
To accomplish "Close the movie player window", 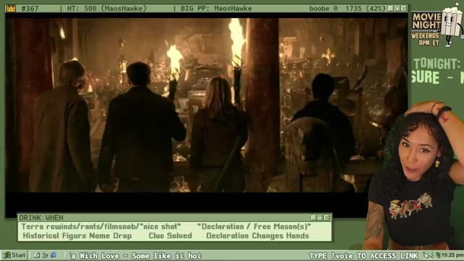I will click(404, 8).
